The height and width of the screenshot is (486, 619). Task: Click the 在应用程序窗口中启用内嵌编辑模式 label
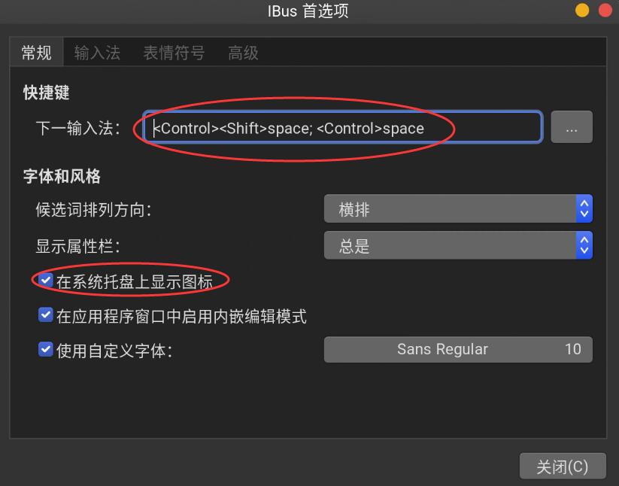coord(181,316)
